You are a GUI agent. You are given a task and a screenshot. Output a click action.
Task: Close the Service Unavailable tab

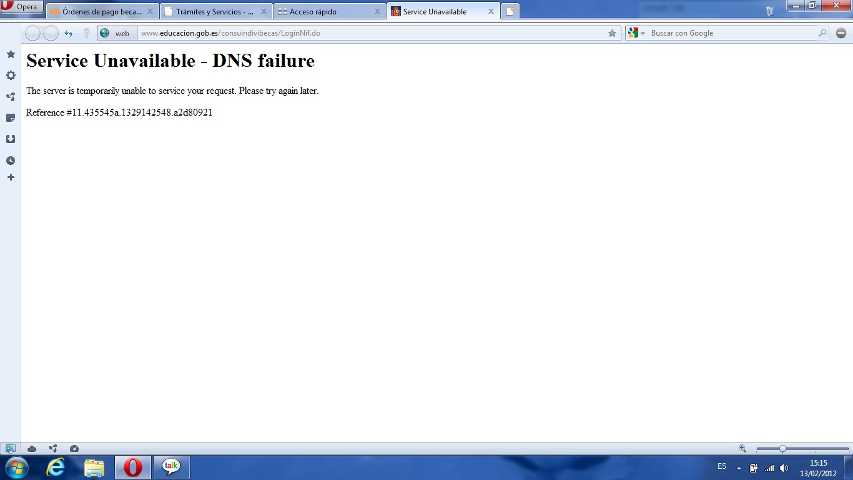click(x=491, y=11)
